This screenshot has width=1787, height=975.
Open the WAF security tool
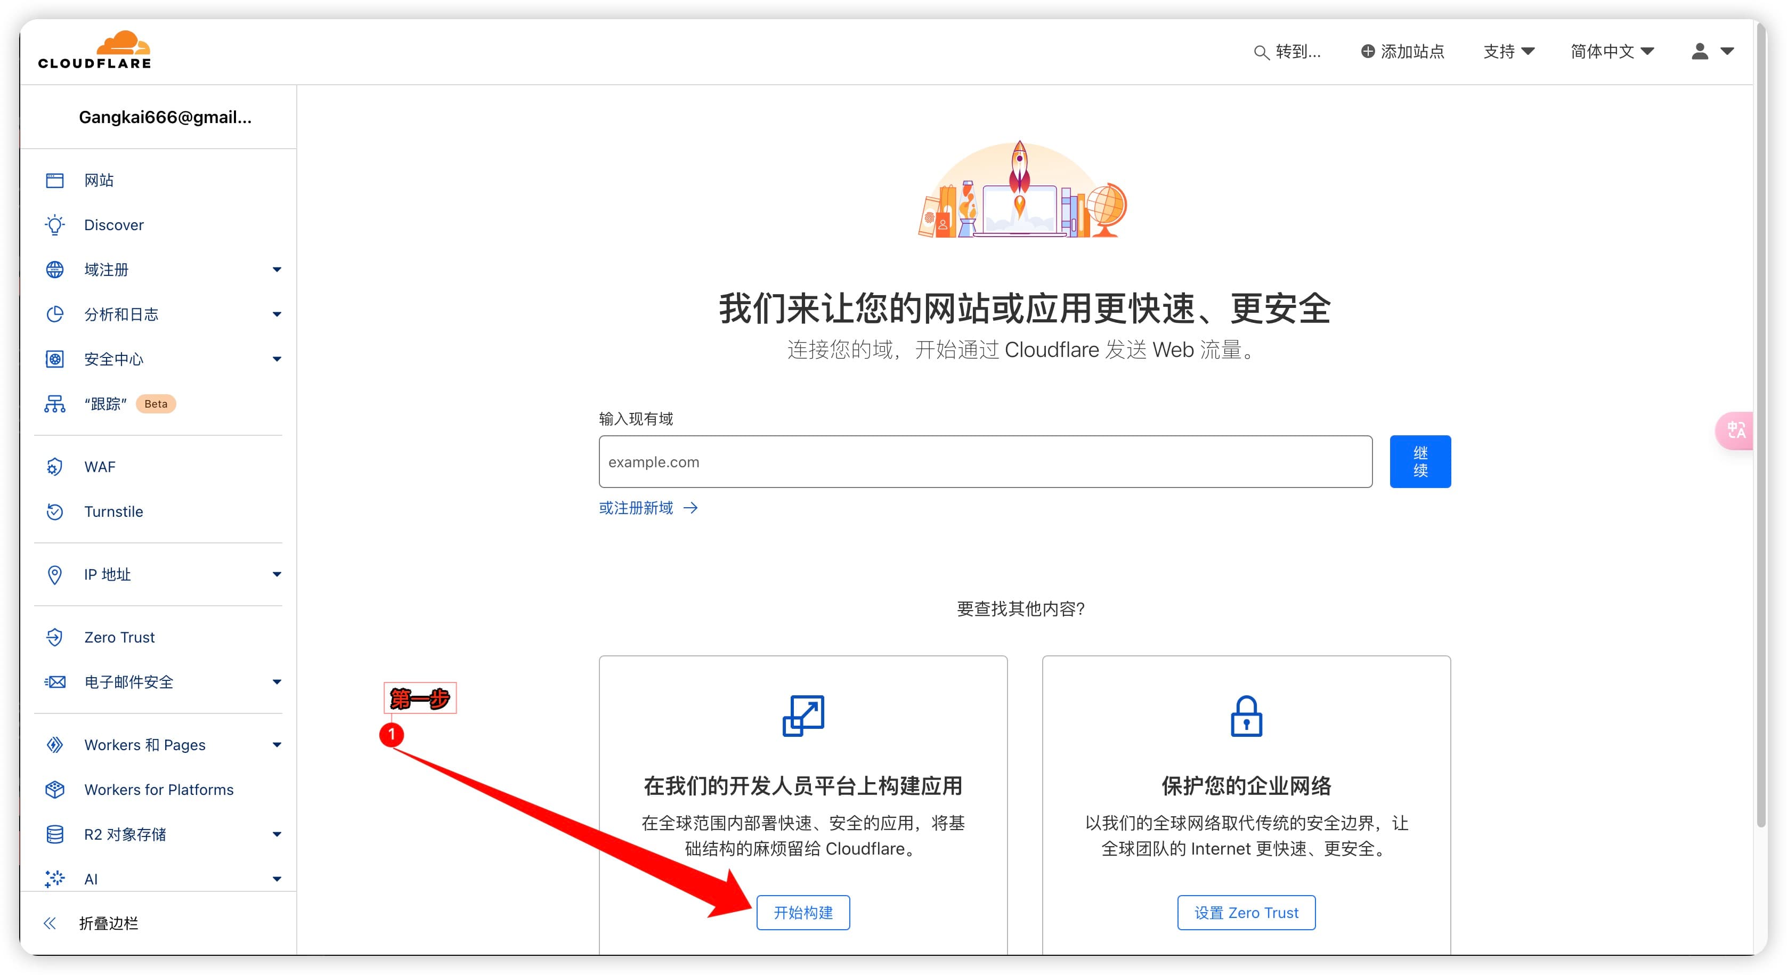pos(99,466)
